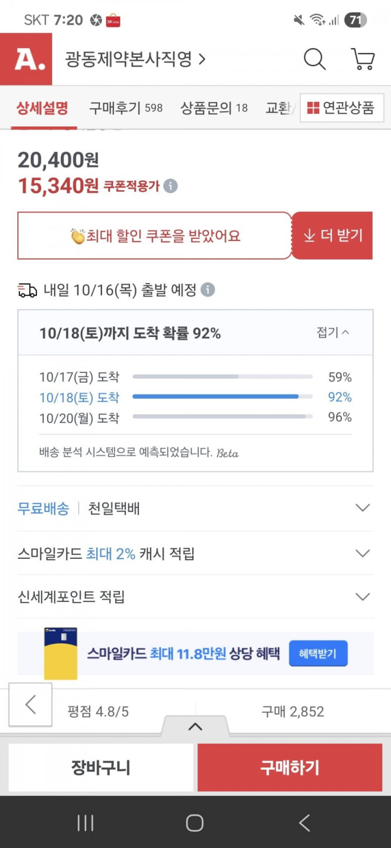Open search with the magnifier icon
Image resolution: width=391 pixels, height=848 pixels.
tap(315, 59)
